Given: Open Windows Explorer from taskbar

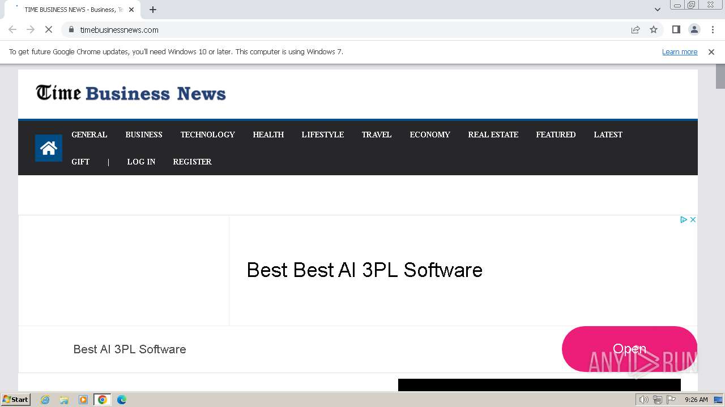Looking at the screenshot, I should coord(64,400).
